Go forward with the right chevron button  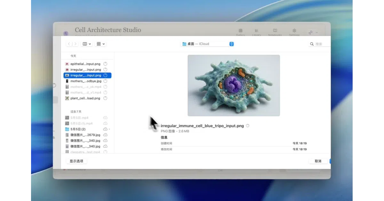(x=75, y=44)
